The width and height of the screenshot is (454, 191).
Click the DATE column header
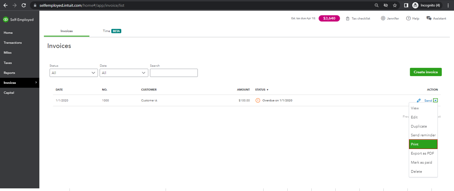click(x=59, y=90)
